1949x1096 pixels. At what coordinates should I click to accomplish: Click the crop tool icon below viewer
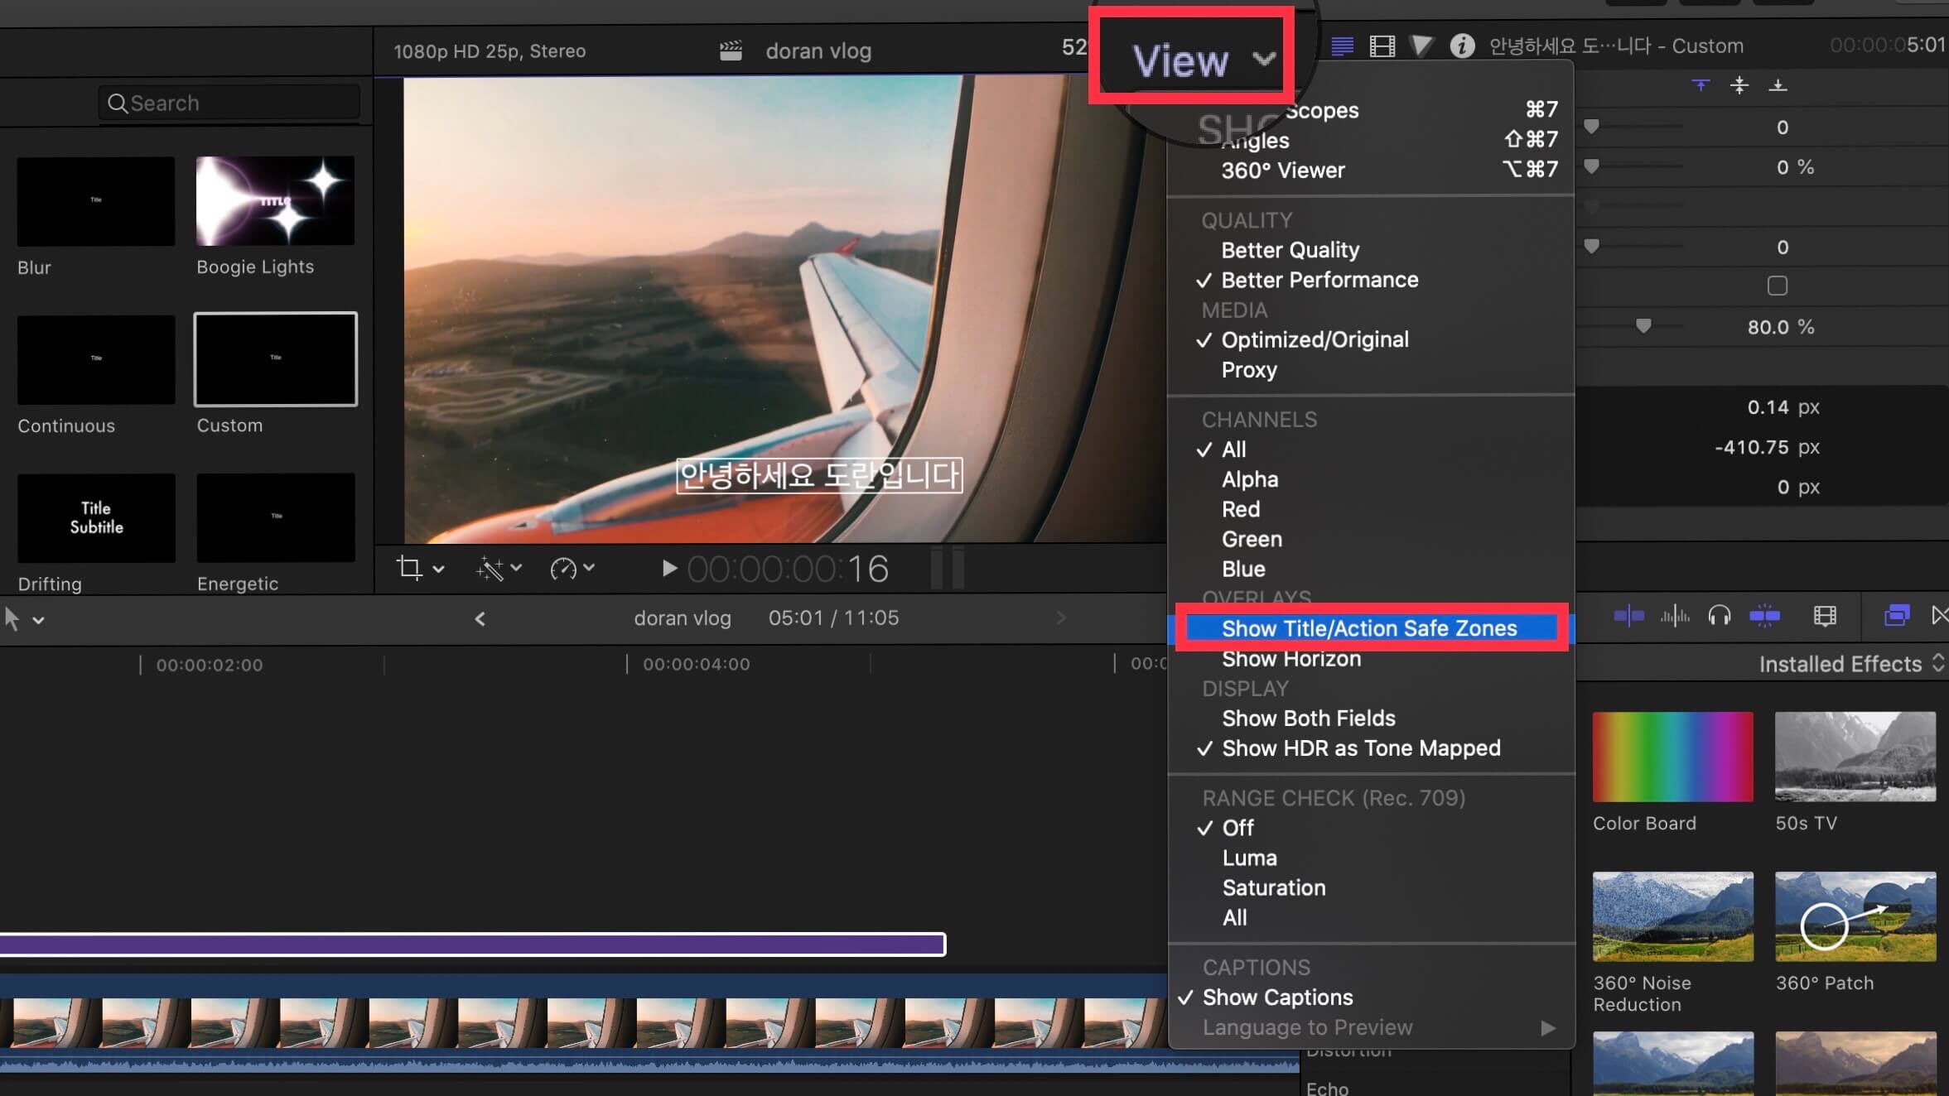408,568
